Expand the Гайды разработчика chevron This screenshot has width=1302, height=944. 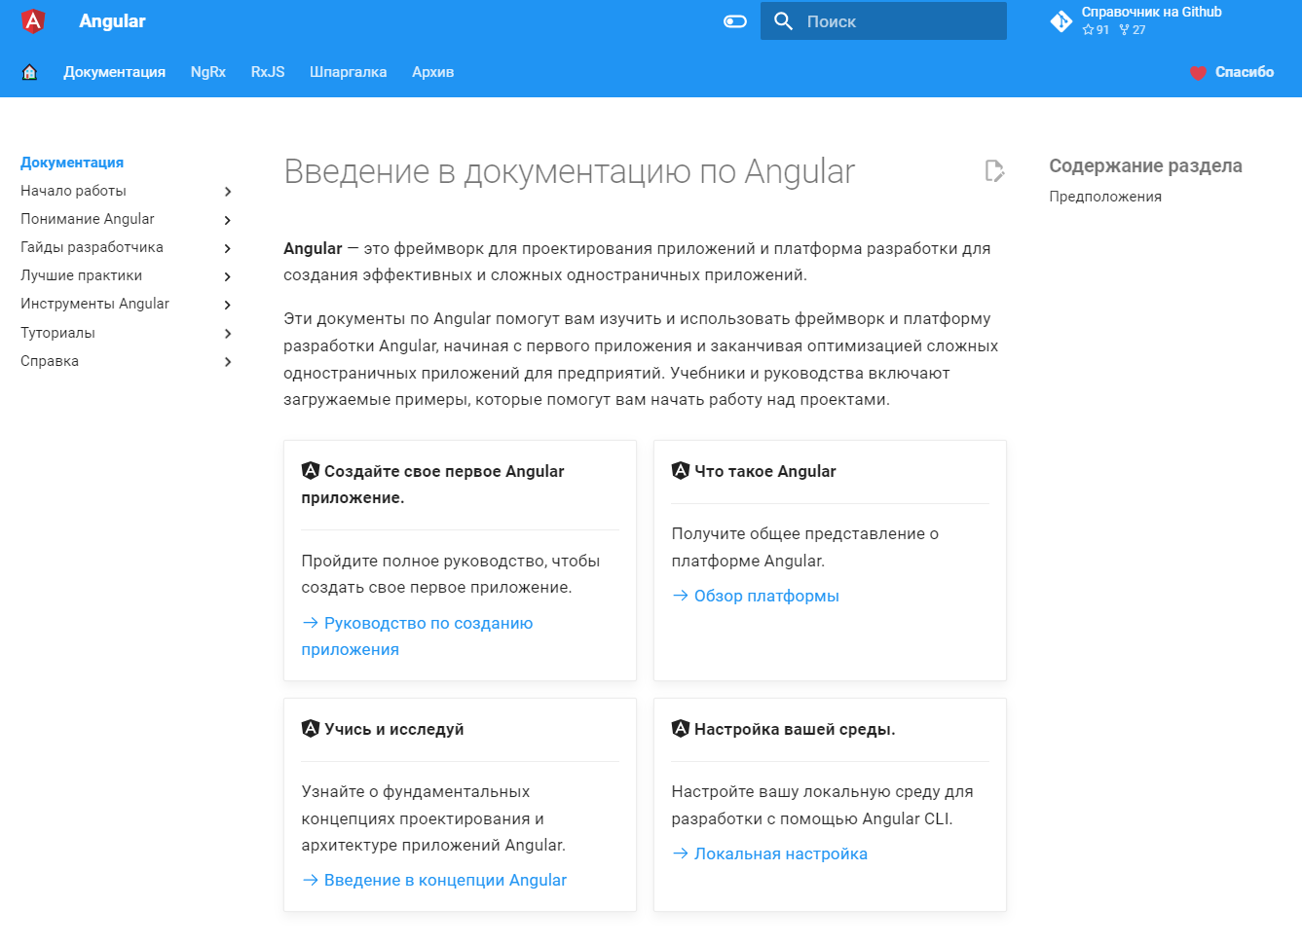228,248
